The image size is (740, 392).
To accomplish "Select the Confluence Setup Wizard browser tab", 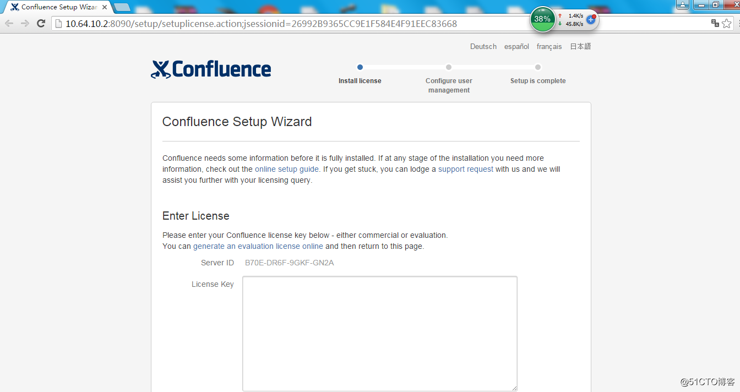I will [58, 7].
